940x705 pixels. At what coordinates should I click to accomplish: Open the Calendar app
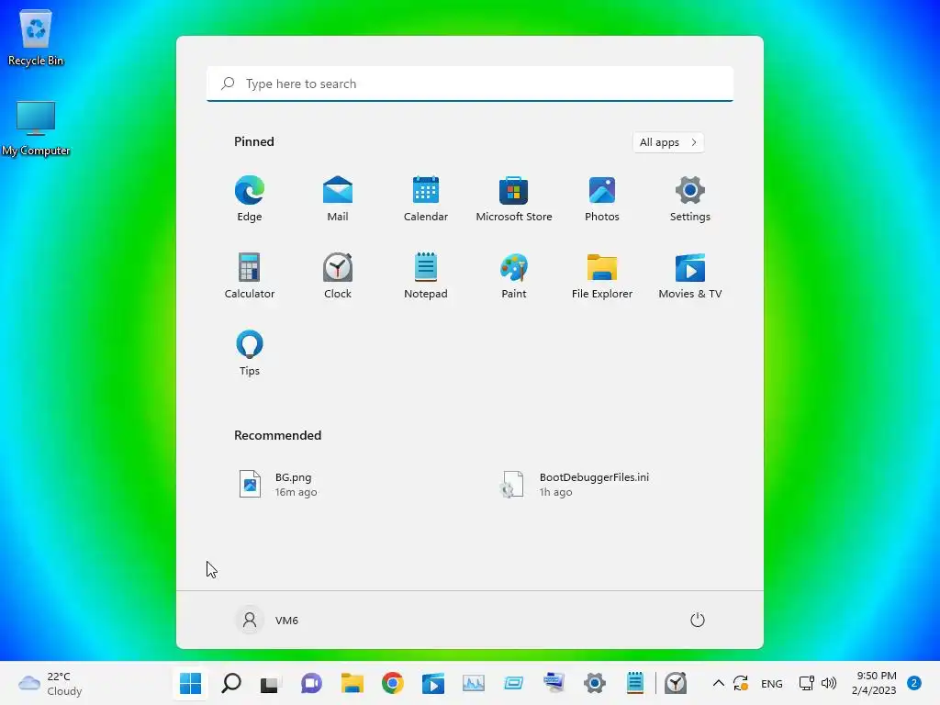click(426, 199)
